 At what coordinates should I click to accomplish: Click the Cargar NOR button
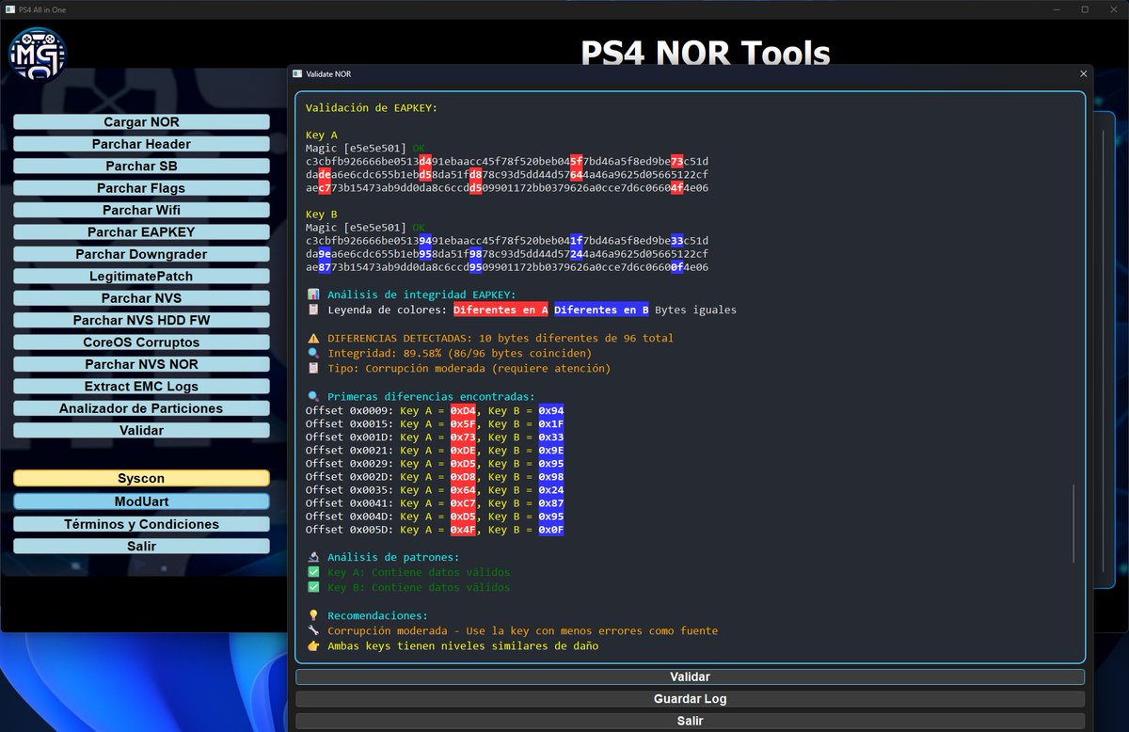click(141, 122)
